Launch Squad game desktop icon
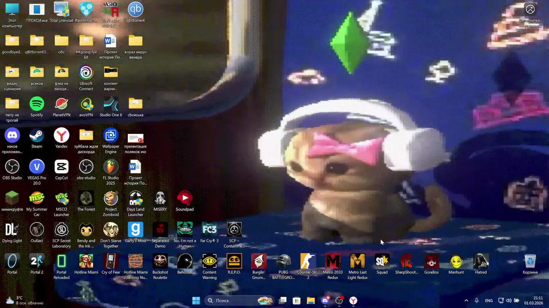The height and width of the screenshot is (308, 549). coord(382,264)
